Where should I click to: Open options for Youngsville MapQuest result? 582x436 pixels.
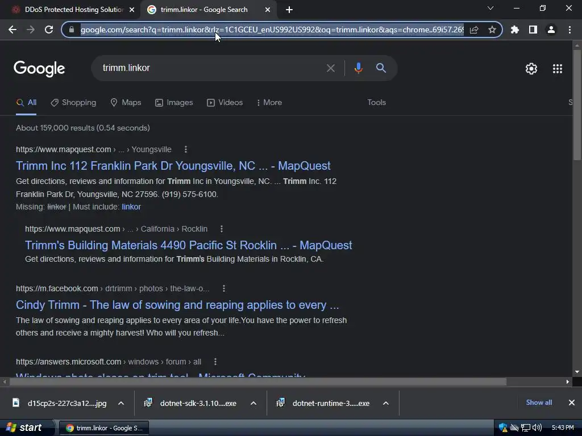(186, 149)
